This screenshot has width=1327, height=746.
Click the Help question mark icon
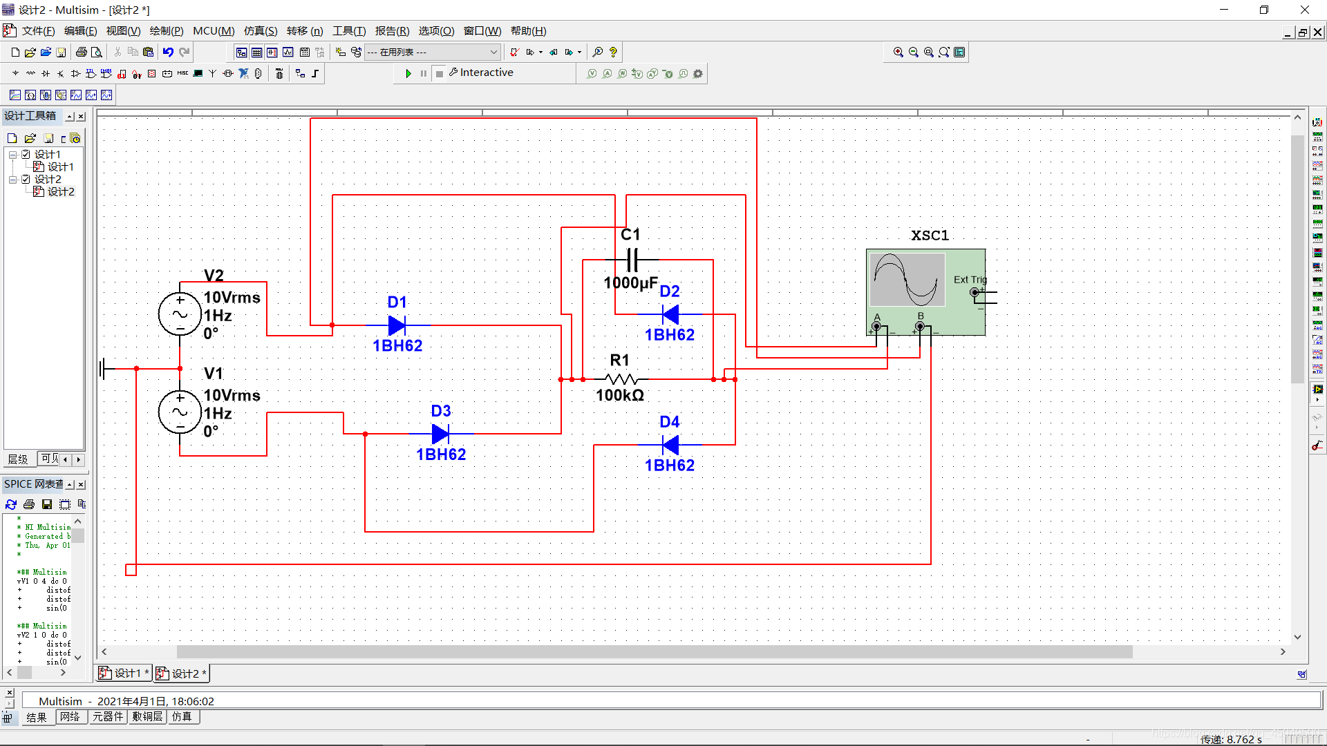613,52
